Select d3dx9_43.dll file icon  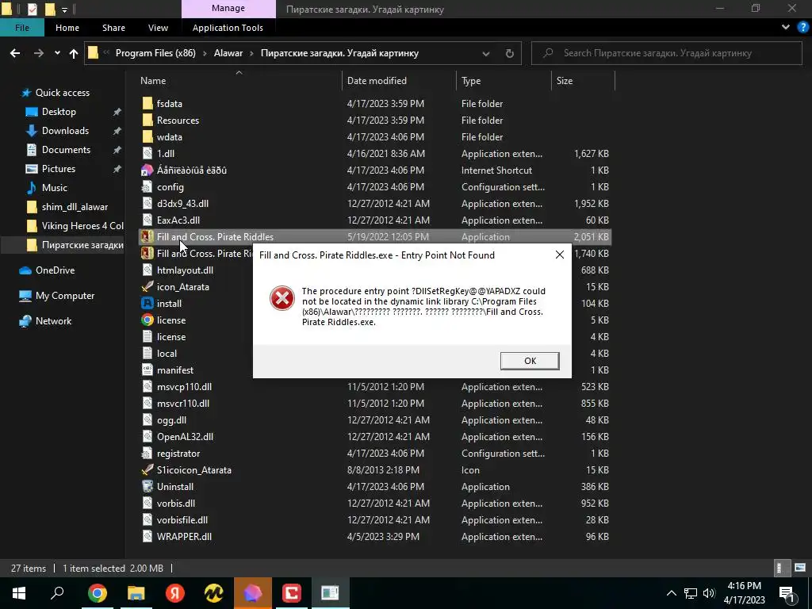tap(147, 204)
